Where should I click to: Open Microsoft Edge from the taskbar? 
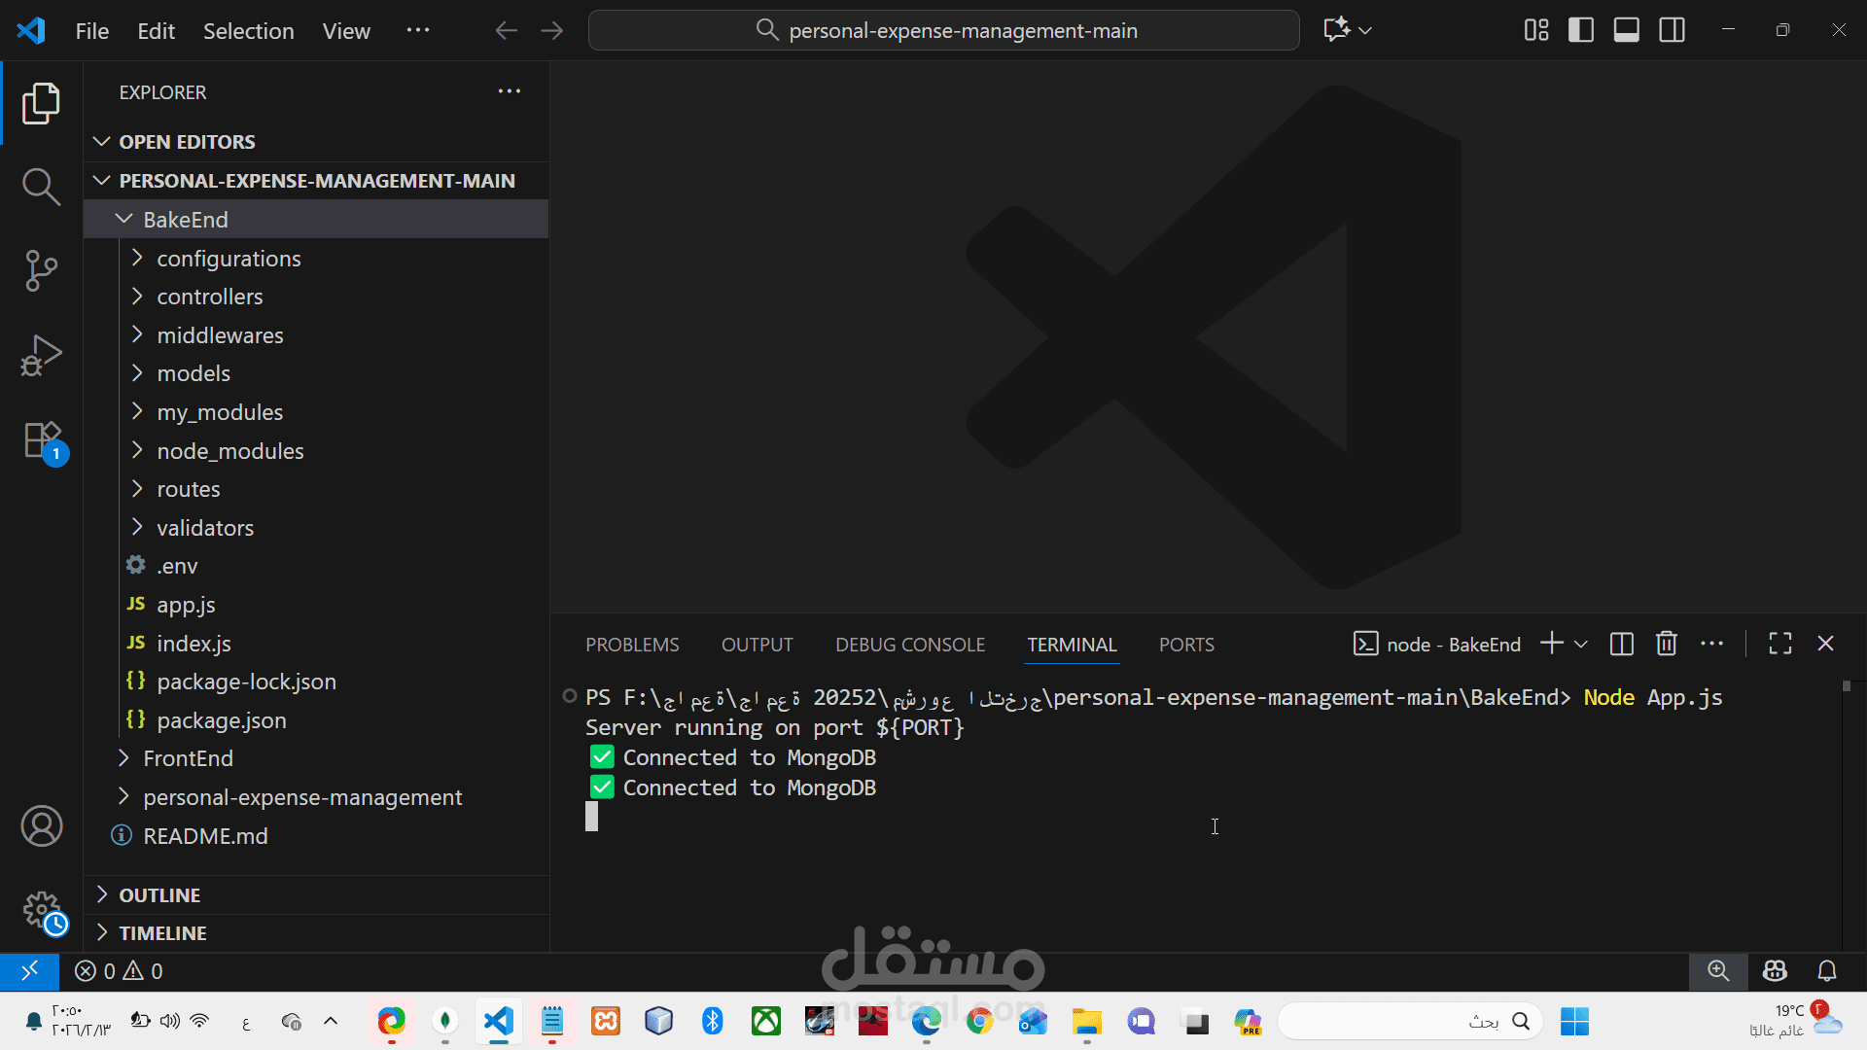(926, 1021)
